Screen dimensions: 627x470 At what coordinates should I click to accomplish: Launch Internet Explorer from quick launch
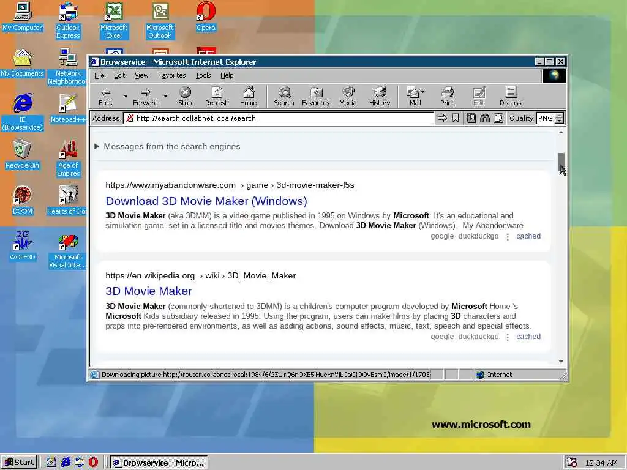pyautogui.click(x=66, y=463)
